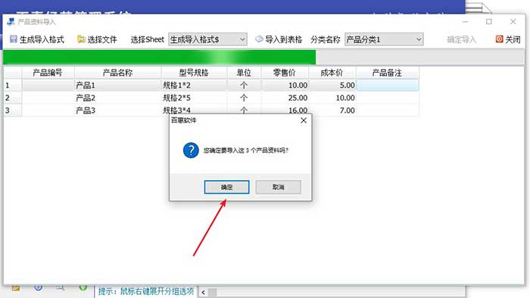Close the 产品资料导入 window

point(513,22)
